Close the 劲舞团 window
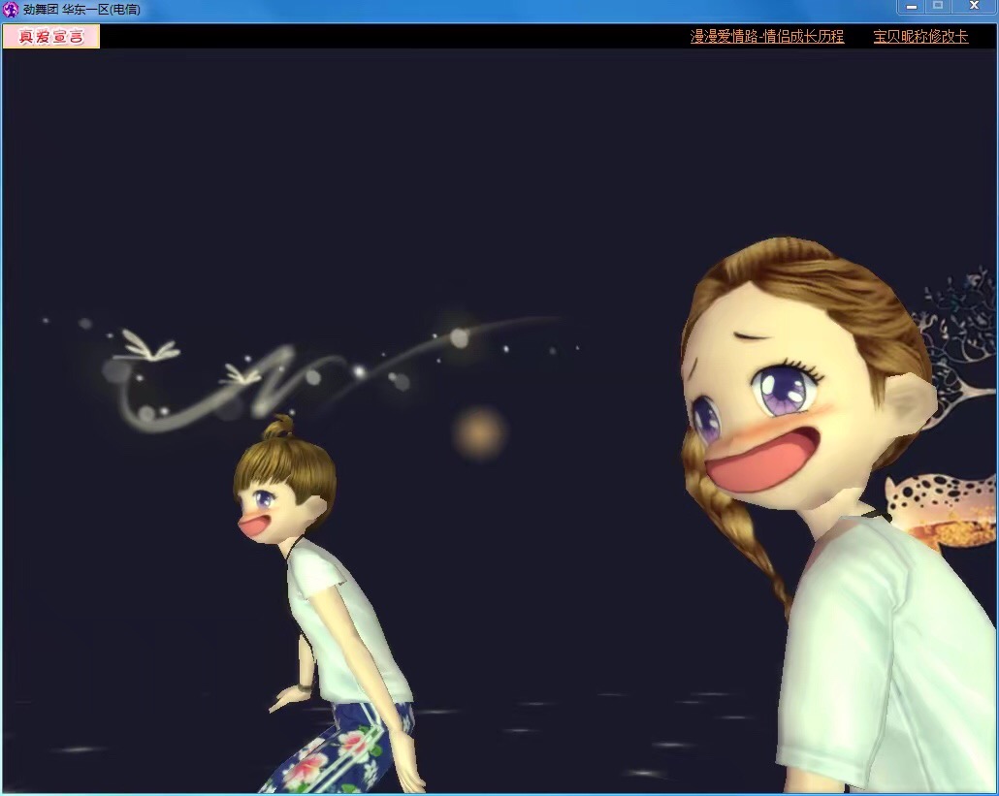The width and height of the screenshot is (999, 796). pyautogui.click(x=974, y=7)
